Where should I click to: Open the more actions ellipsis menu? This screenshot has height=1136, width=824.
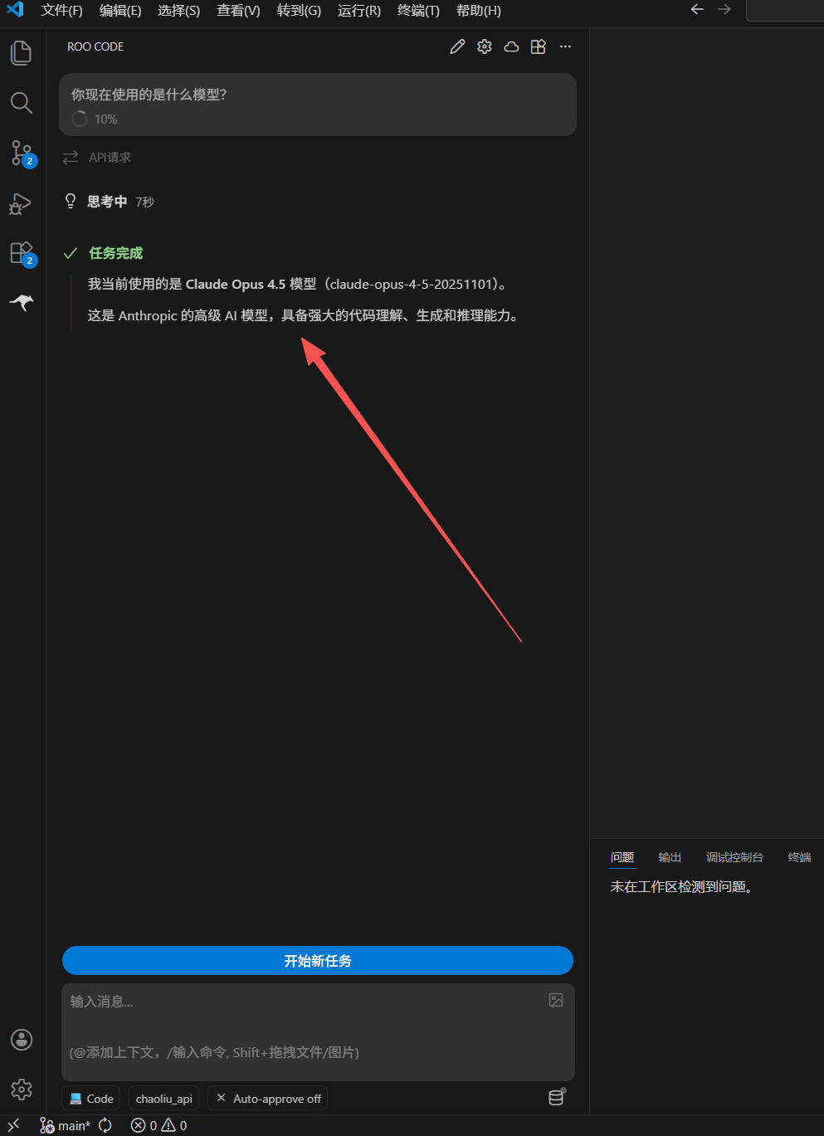point(565,46)
